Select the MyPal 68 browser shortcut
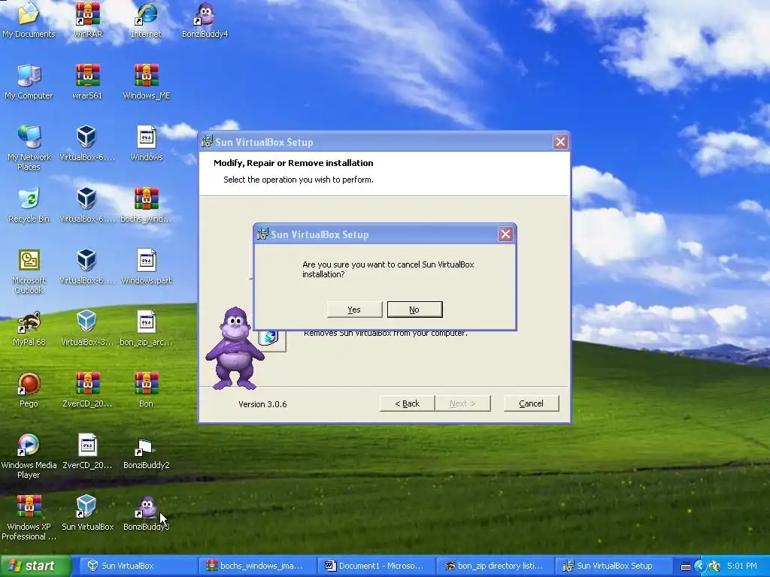Viewport: 770px width, 577px height. (x=29, y=328)
